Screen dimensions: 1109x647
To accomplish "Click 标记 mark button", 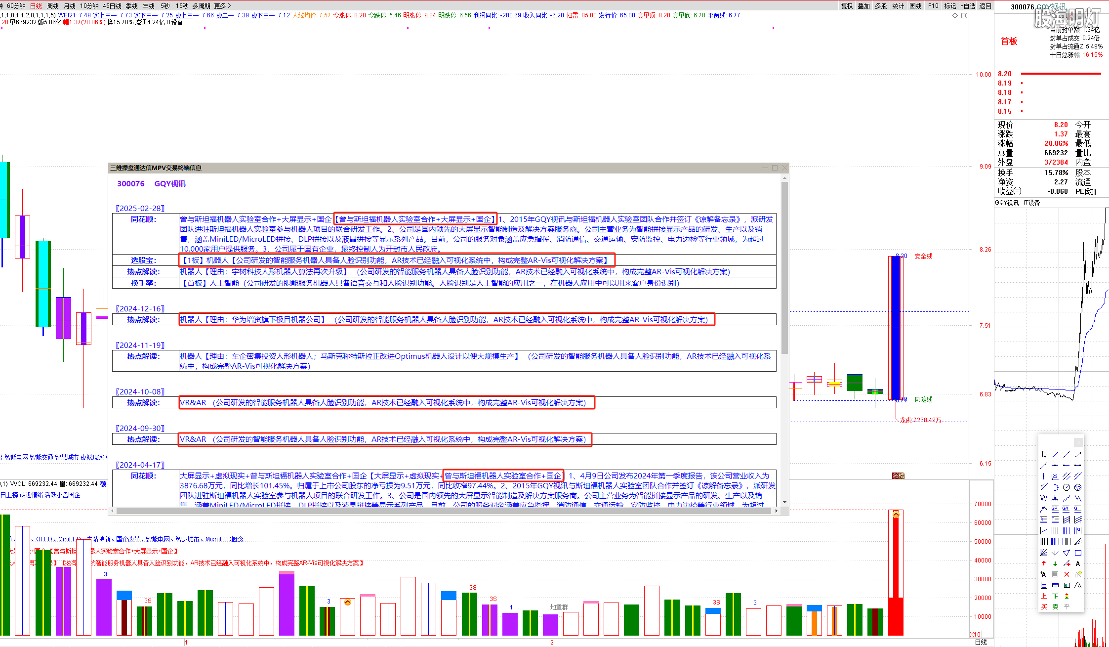I will tap(950, 6).
